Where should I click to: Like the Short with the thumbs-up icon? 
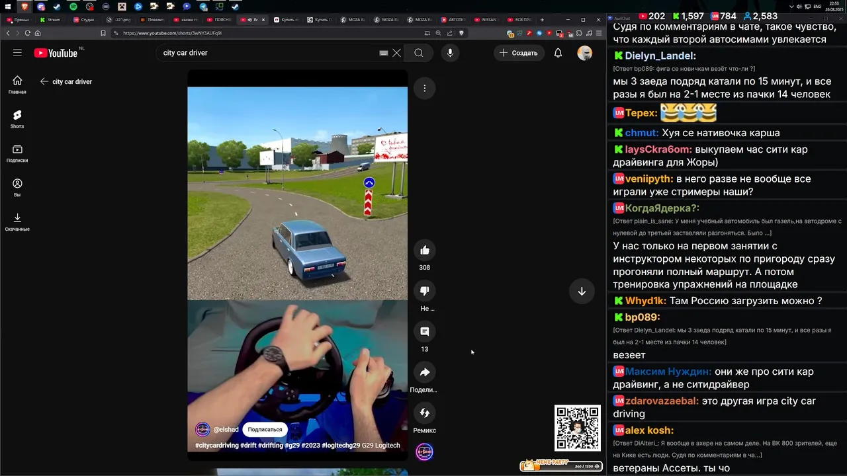click(425, 250)
